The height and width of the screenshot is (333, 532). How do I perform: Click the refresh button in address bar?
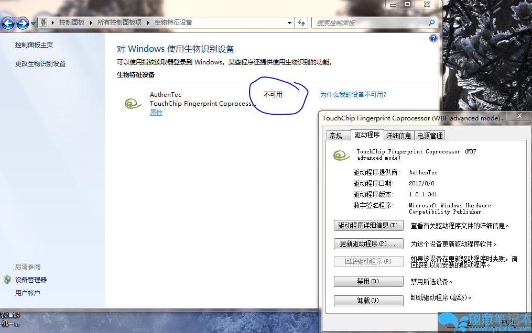[x=301, y=23]
